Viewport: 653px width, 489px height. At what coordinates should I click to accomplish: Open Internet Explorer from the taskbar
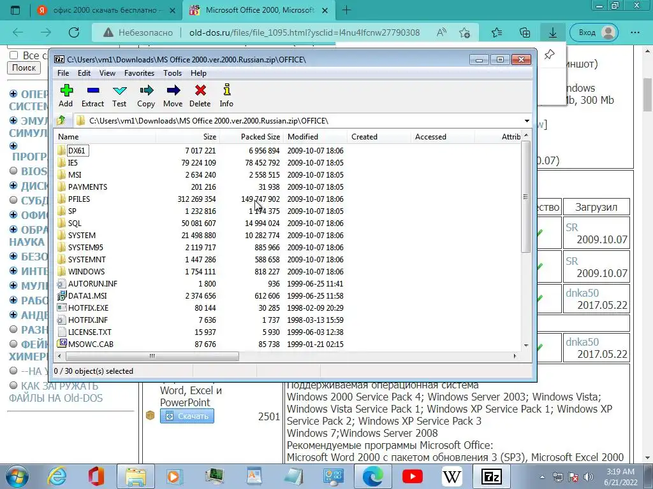pos(57,476)
